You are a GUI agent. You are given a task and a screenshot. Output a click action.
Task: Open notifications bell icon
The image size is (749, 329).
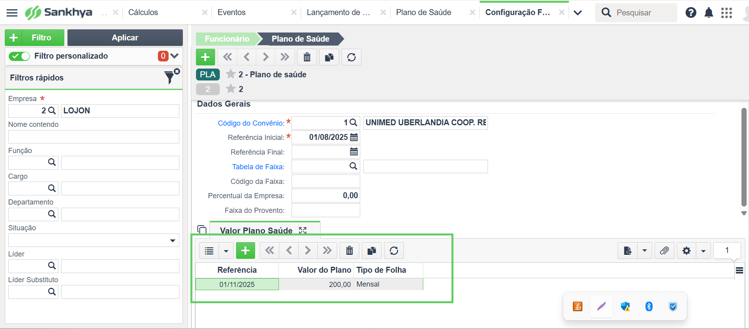click(709, 13)
